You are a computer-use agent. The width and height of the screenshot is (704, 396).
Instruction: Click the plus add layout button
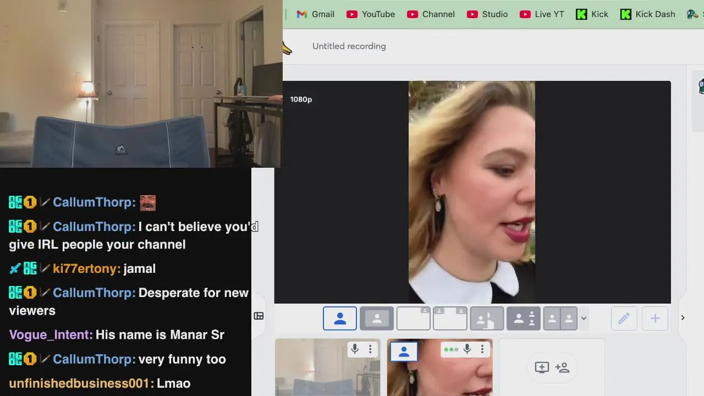(x=655, y=318)
